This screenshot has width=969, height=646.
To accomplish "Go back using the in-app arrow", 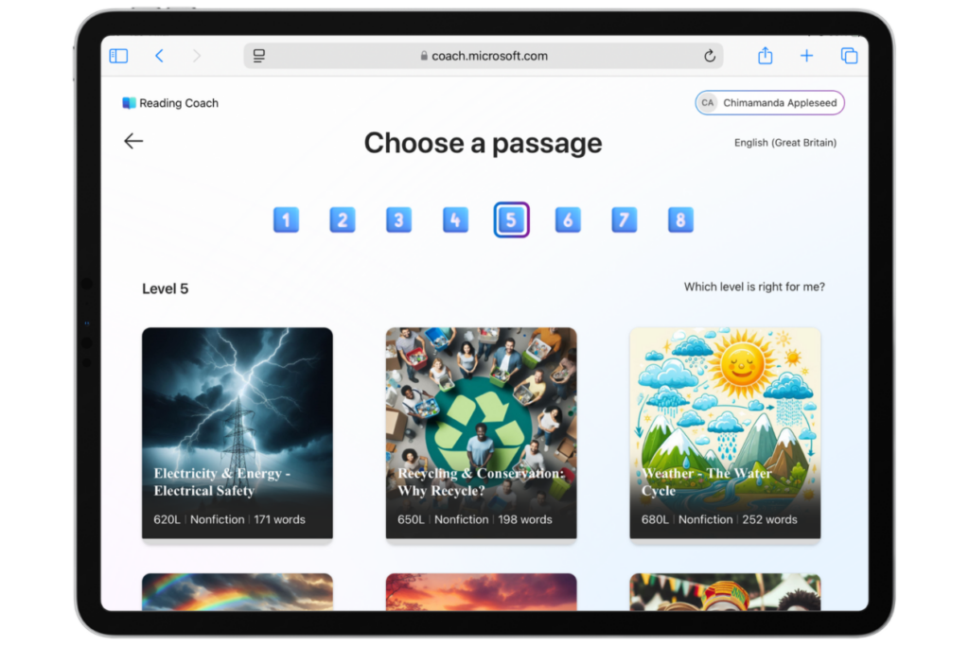I will (x=132, y=140).
